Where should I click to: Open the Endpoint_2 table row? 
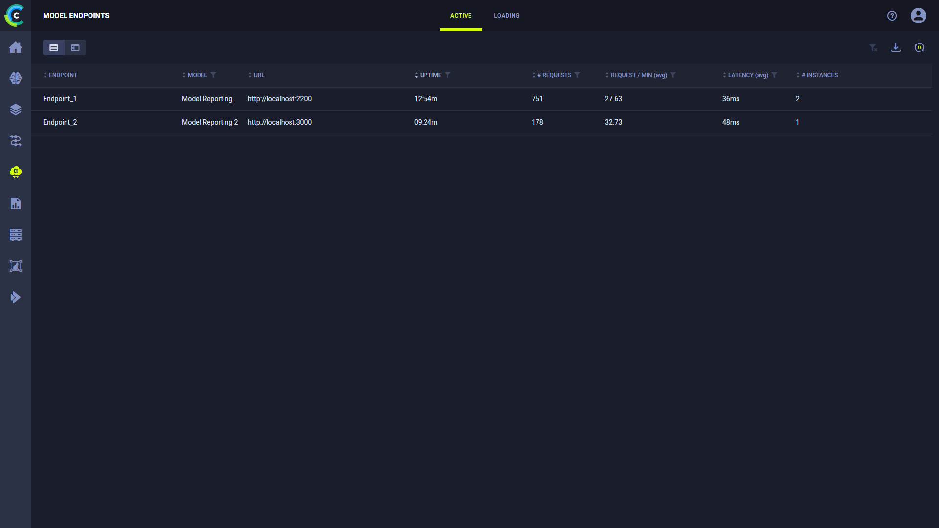60,122
